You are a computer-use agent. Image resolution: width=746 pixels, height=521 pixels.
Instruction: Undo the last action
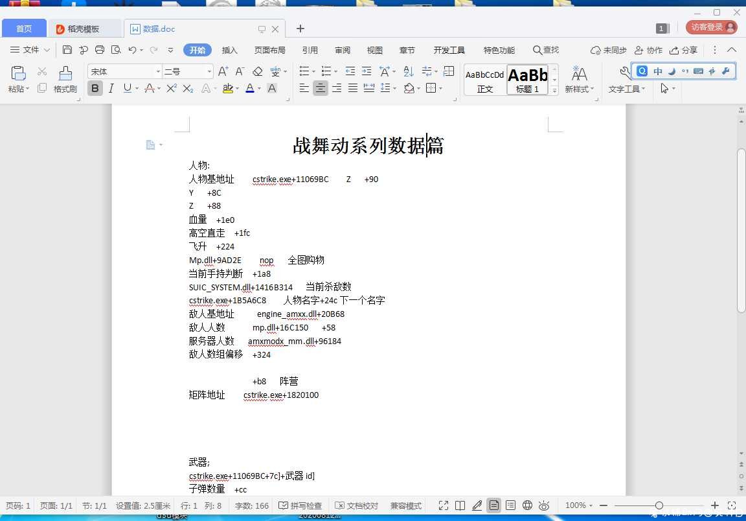point(133,50)
